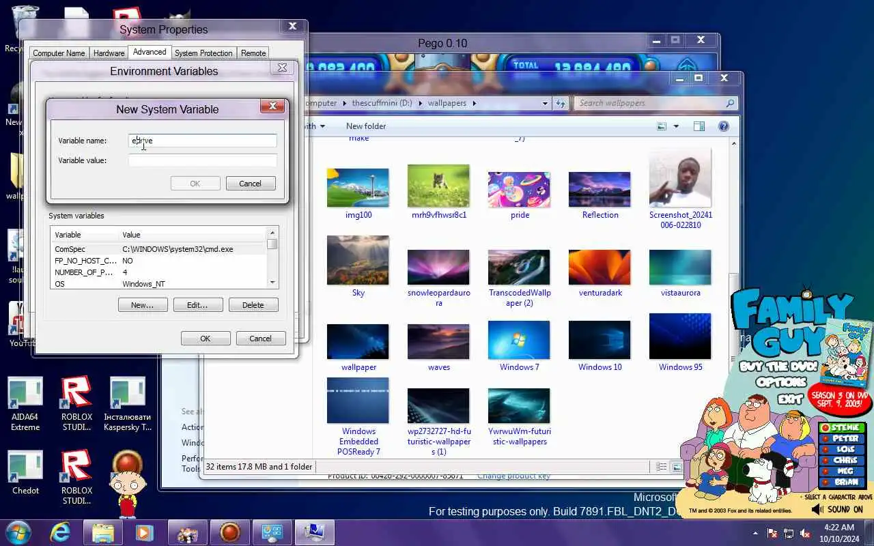The image size is (874, 546).
Task: Click New folder in Explorer toolbar
Action: pyautogui.click(x=366, y=126)
